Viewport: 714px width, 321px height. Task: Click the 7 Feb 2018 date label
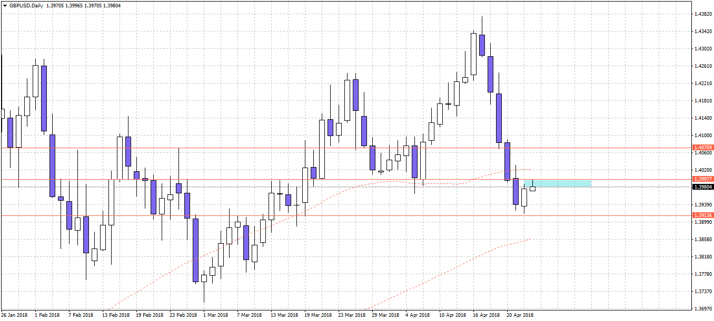tap(81, 315)
